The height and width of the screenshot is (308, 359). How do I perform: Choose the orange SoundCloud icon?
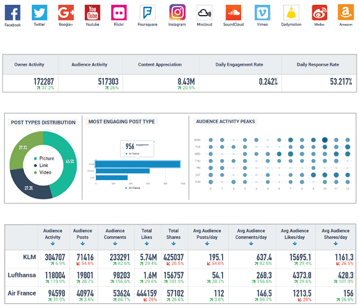click(x=233, y=13)
